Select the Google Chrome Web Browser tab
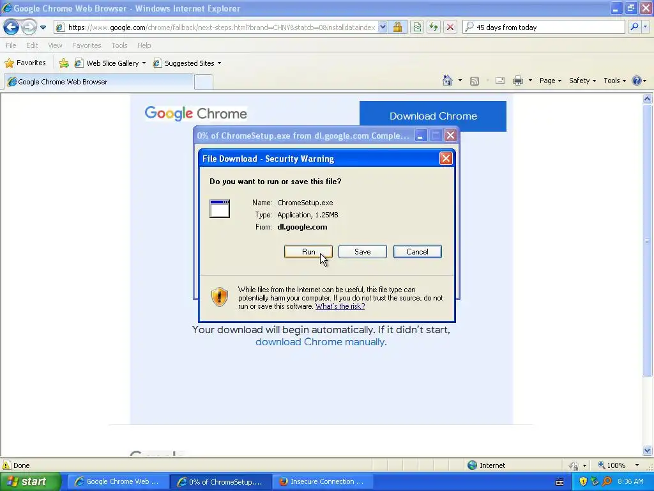 click(99, 82)
